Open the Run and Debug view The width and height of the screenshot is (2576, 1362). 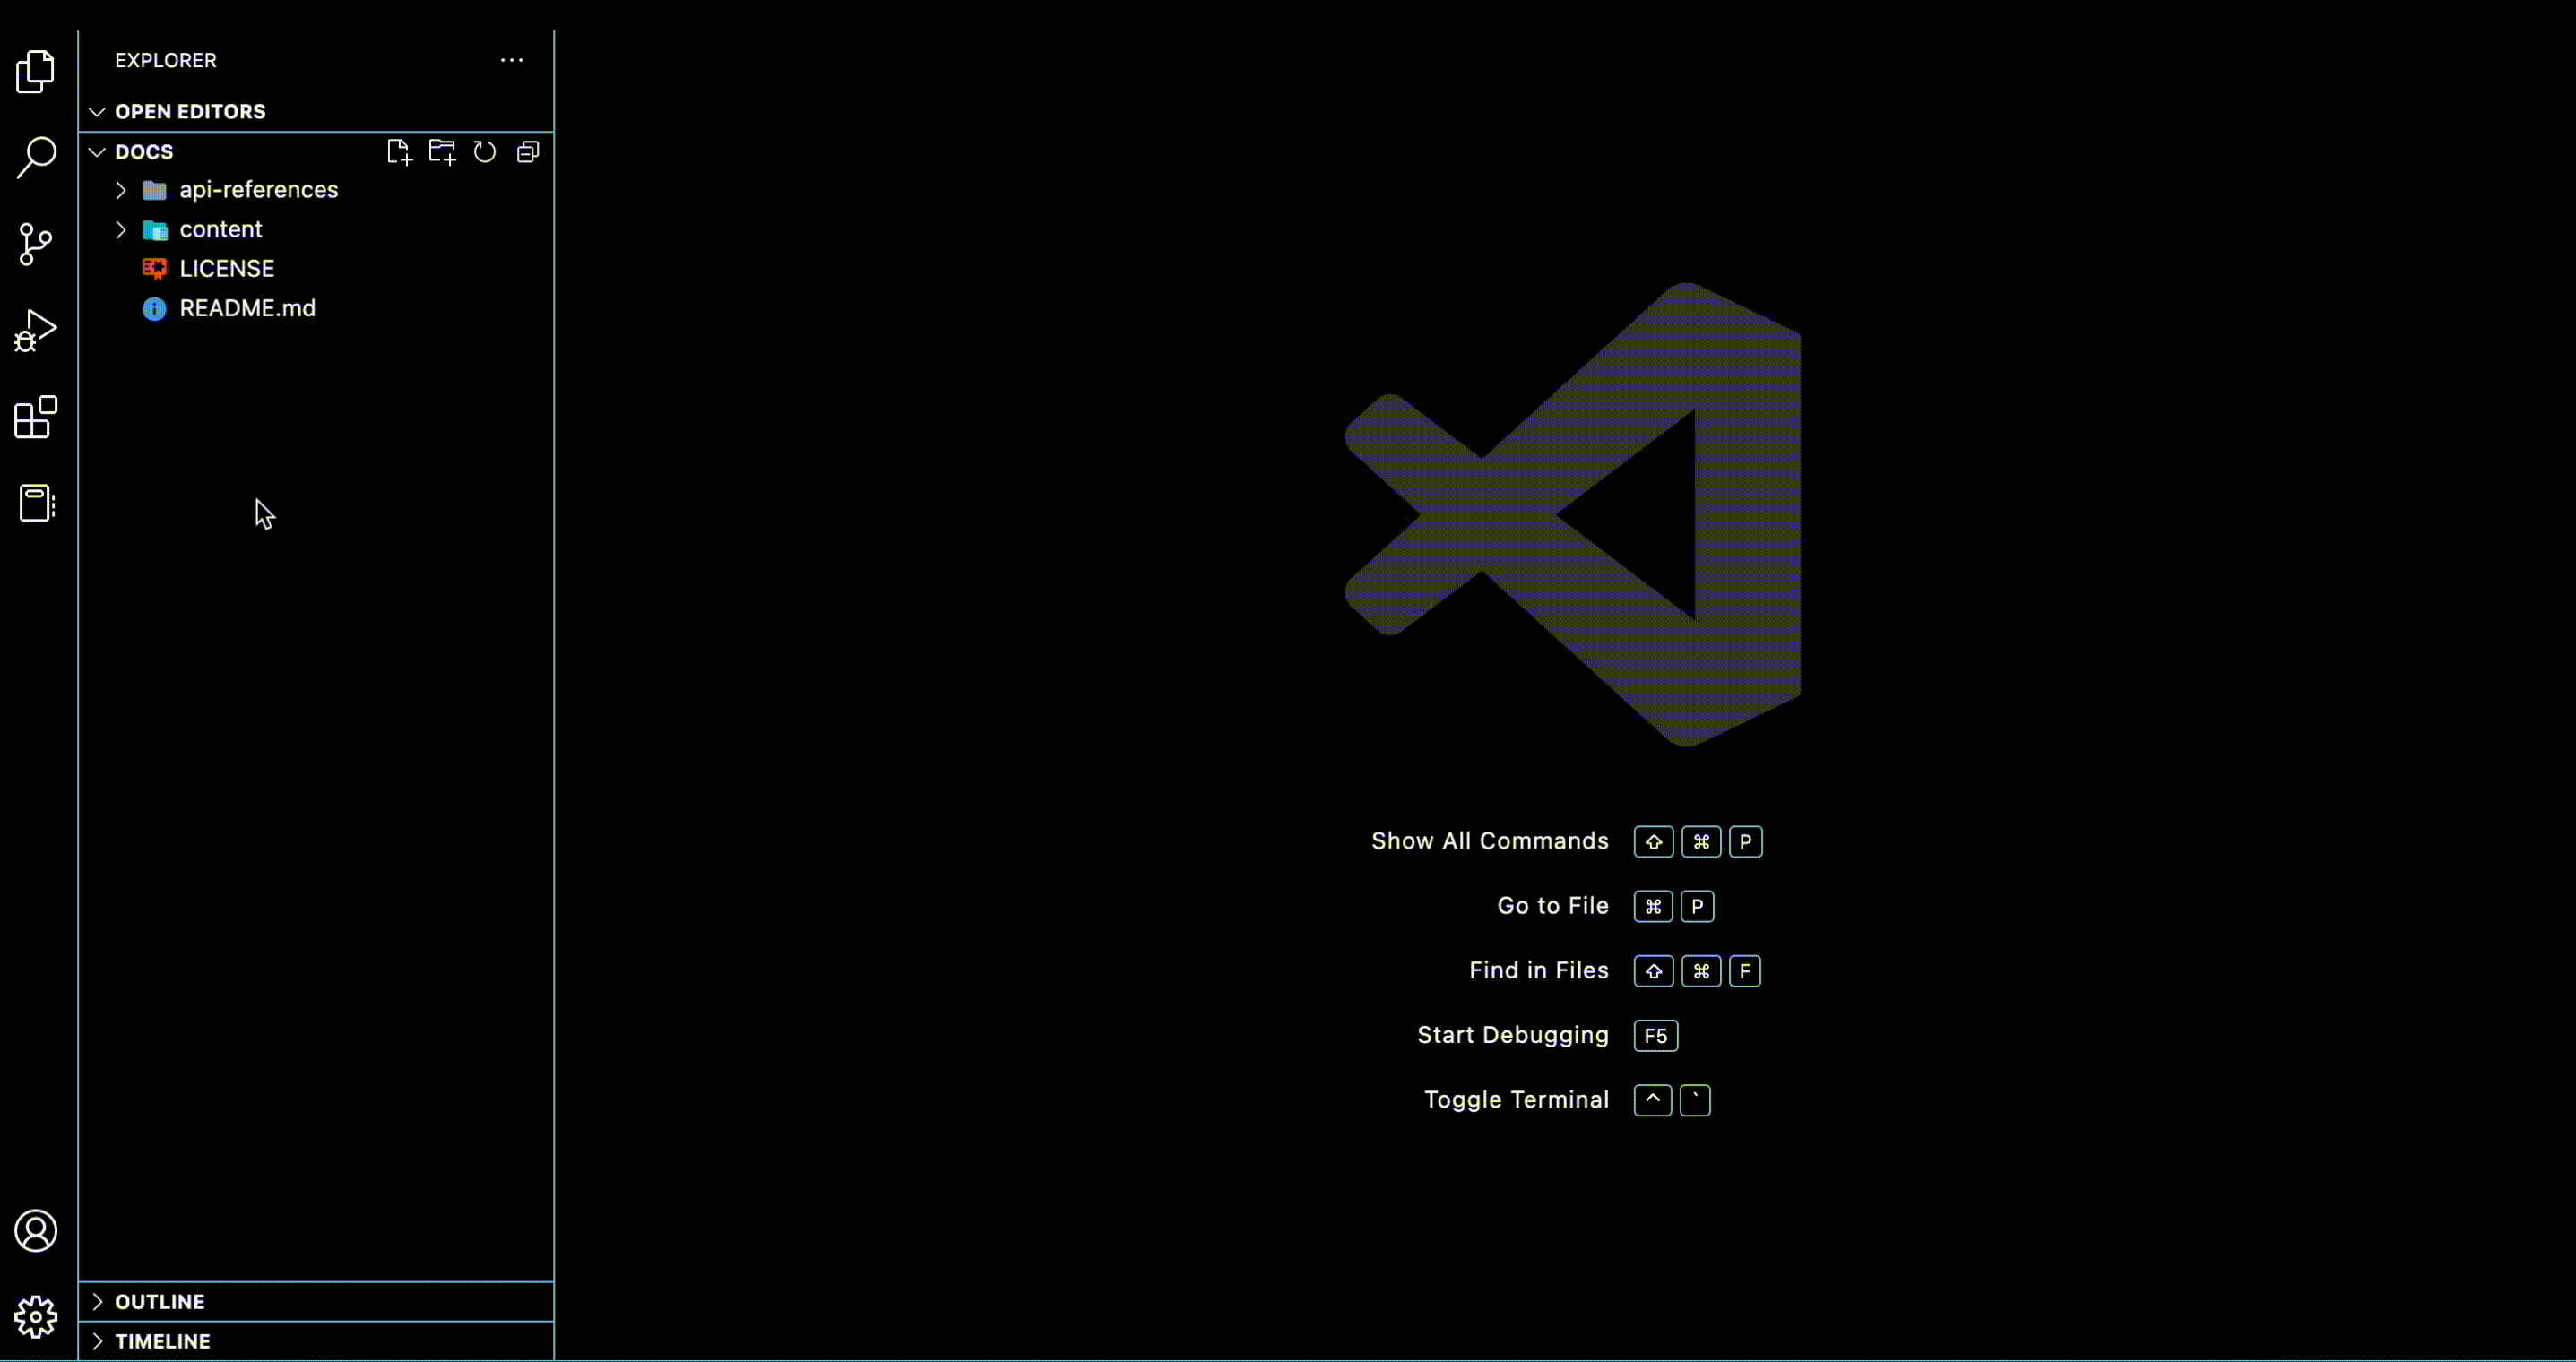click(x=36, y=331)
